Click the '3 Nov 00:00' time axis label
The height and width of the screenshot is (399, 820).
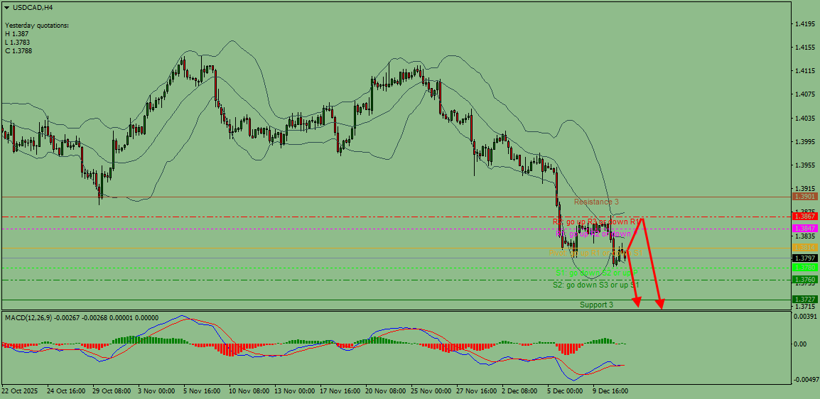156,390
